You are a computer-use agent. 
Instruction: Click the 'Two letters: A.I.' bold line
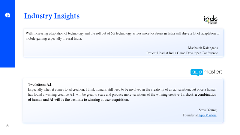(40, 85)
